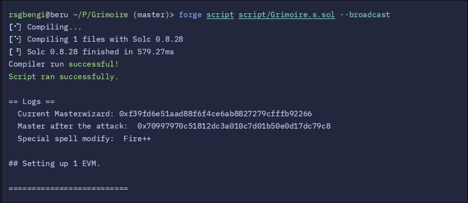
Task: Click the ~/P/Grimoire directory path
Action: (100, 15)
